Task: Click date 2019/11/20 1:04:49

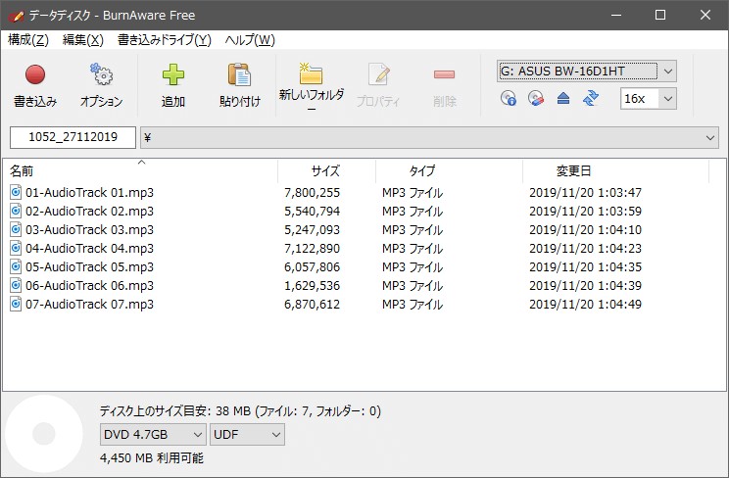Action: tap(585, 304)
